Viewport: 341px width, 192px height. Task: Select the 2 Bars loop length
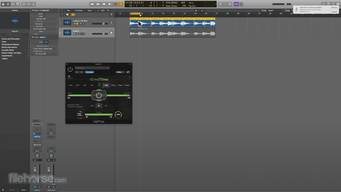click(x=113, y=85)
